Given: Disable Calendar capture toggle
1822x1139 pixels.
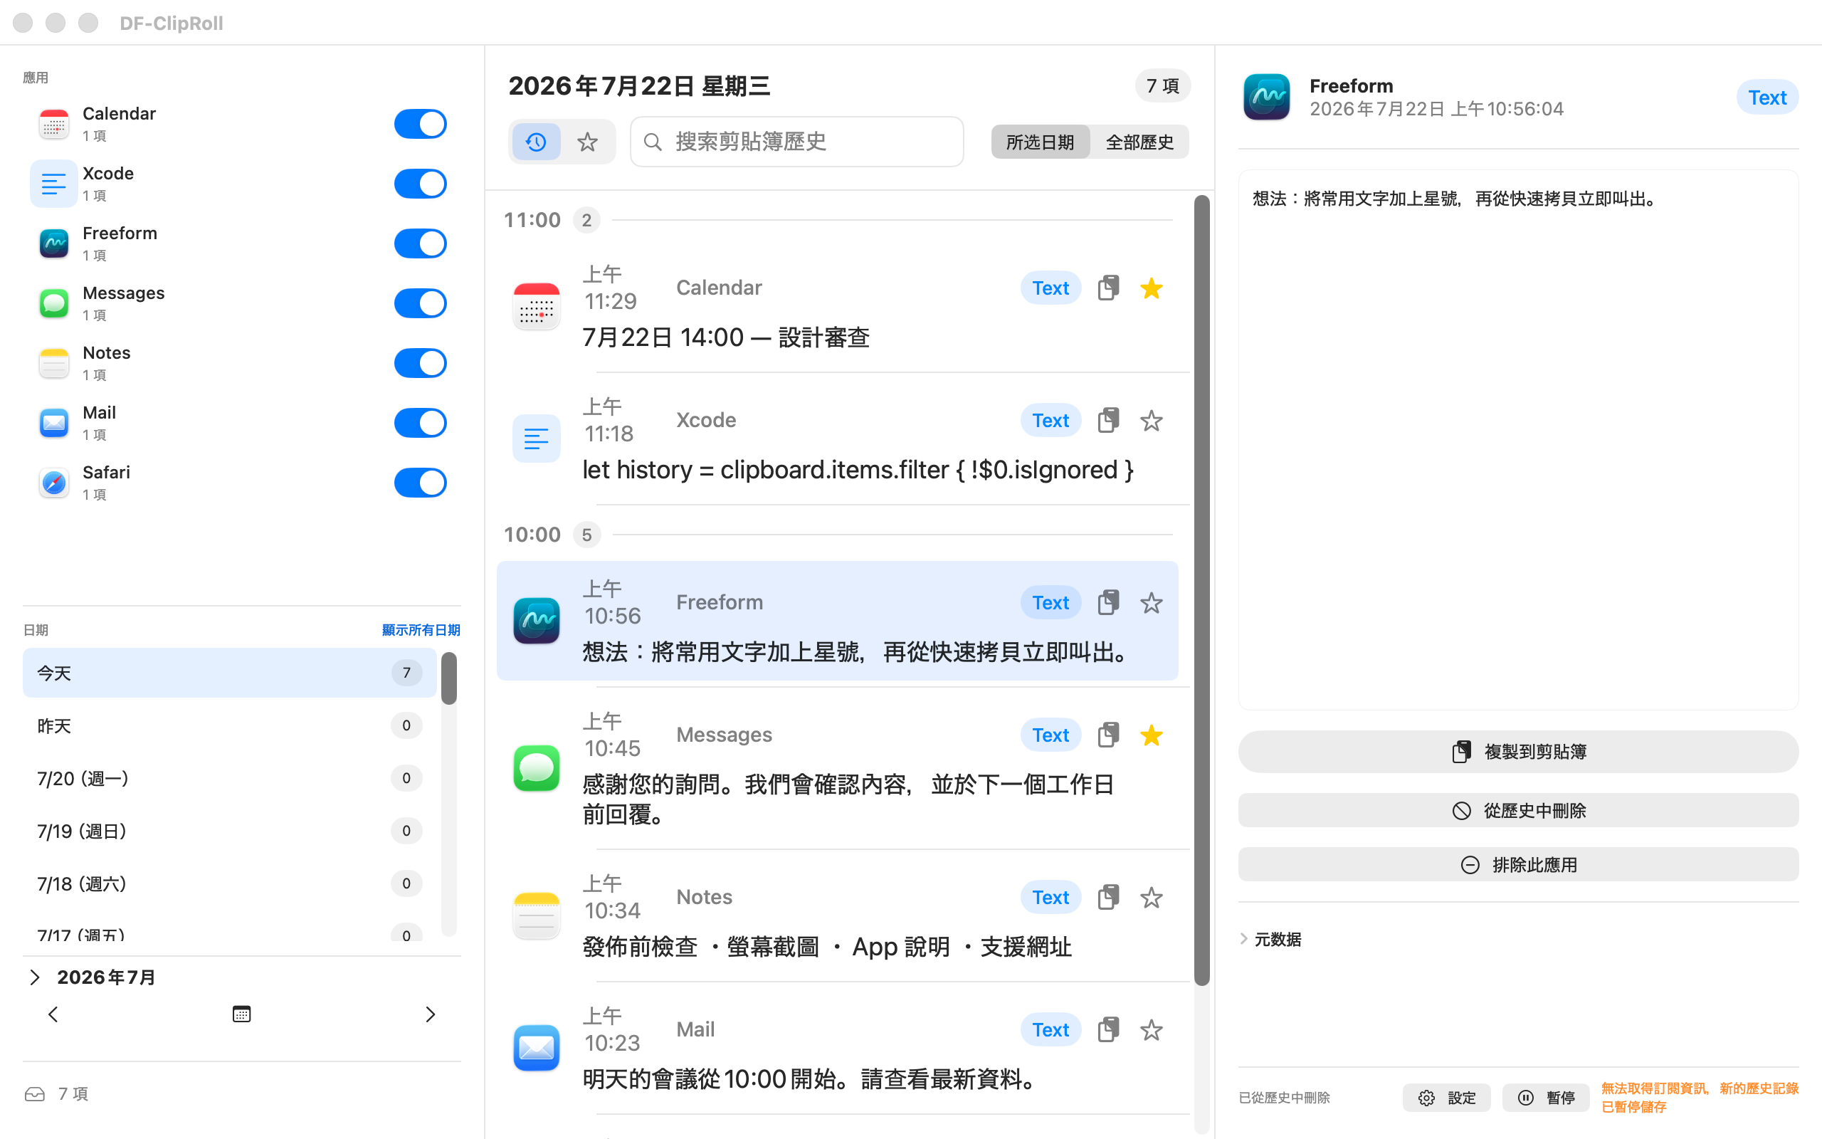Looking at the screenshot, I should 420,124.
